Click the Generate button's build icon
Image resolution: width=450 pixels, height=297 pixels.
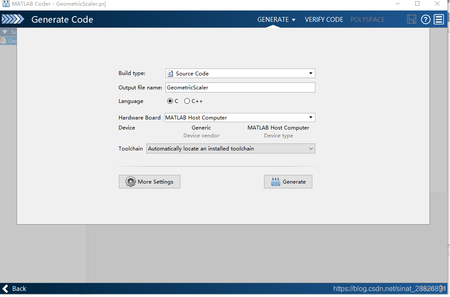tap(275, 182)
